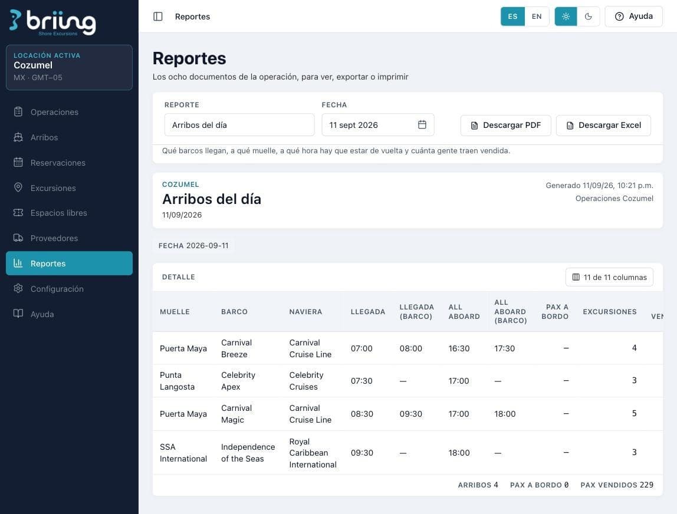Click the 'Reportes' breadcrumb in top bar
This screenshot has width=677, height=514.
(x=192, y=17)
